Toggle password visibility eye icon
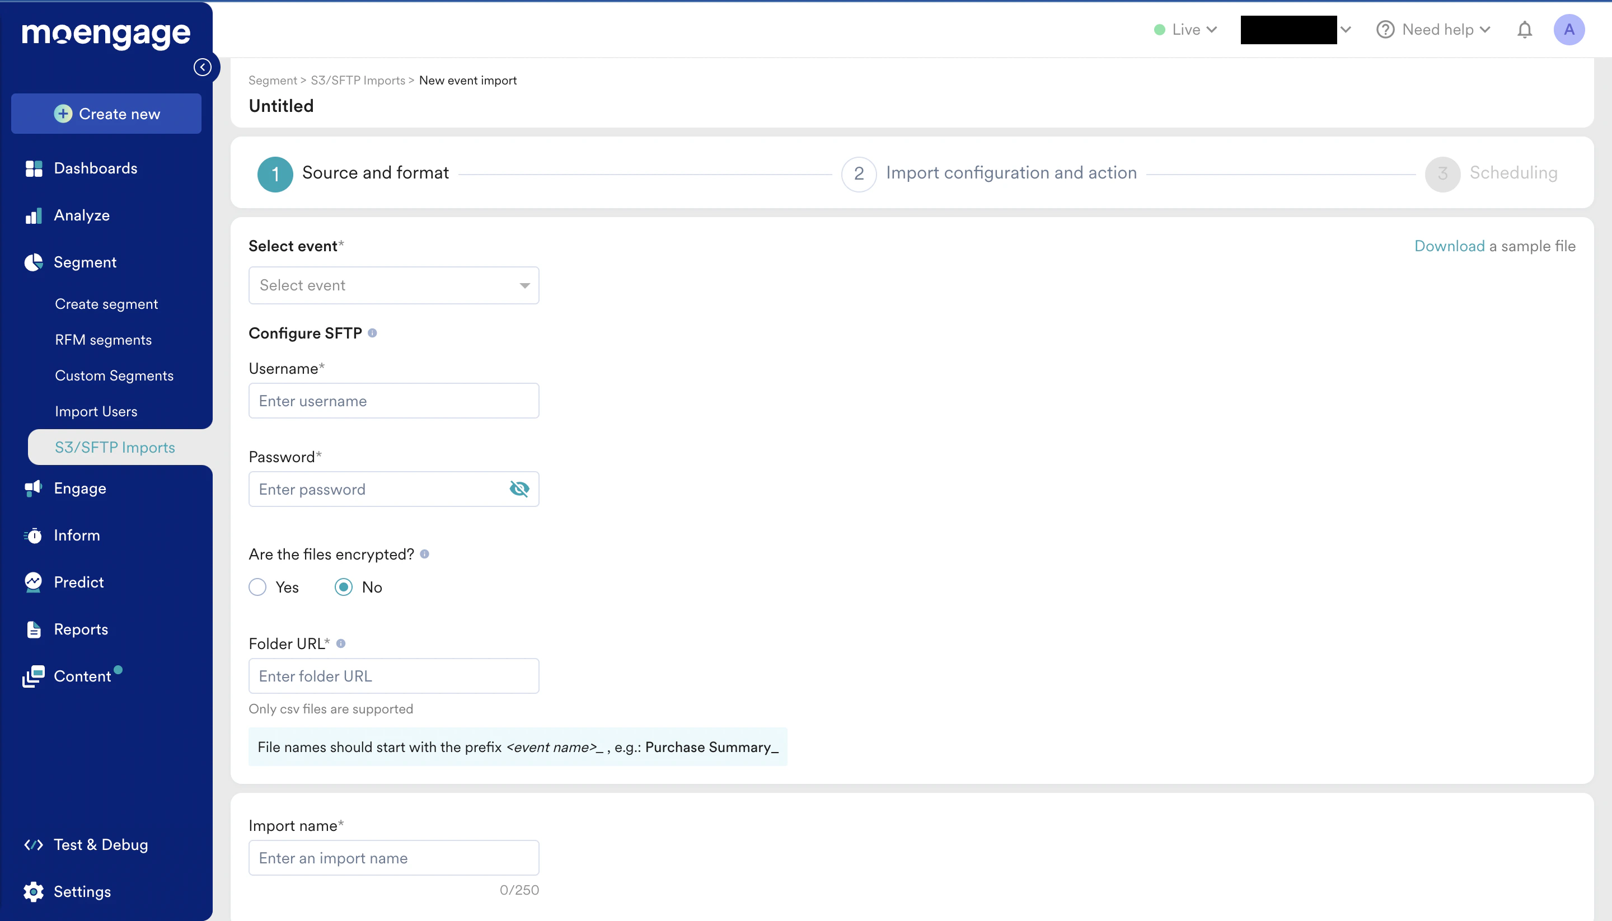 coord(519,489)
